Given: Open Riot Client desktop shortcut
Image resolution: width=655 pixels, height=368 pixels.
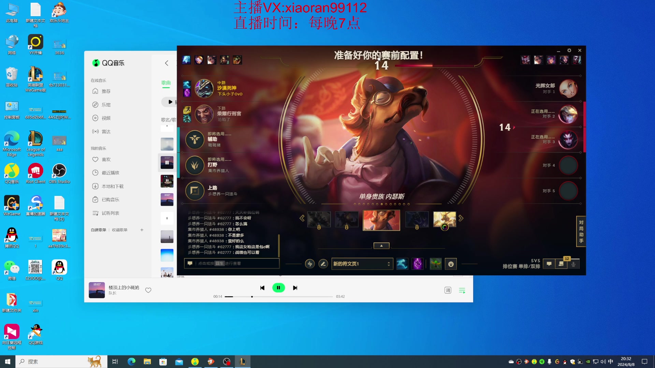Looking at the screenshot, I should tap(35, 173).
